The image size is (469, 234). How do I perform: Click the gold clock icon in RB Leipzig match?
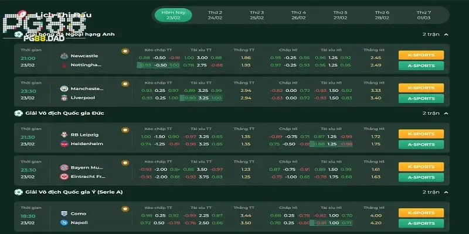tap(125, 130)
